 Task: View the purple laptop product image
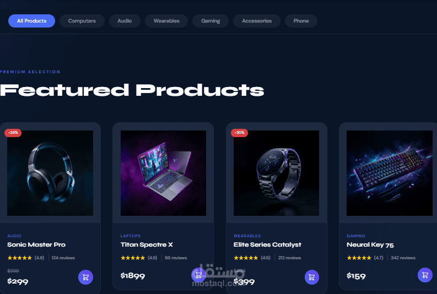[163, 173]
